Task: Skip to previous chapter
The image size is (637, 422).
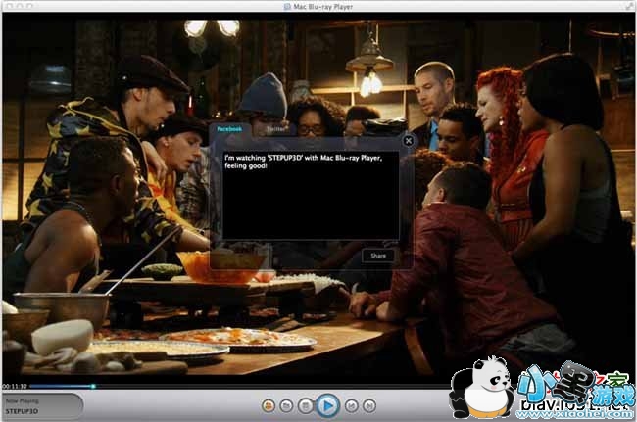Action: (351, 405)
